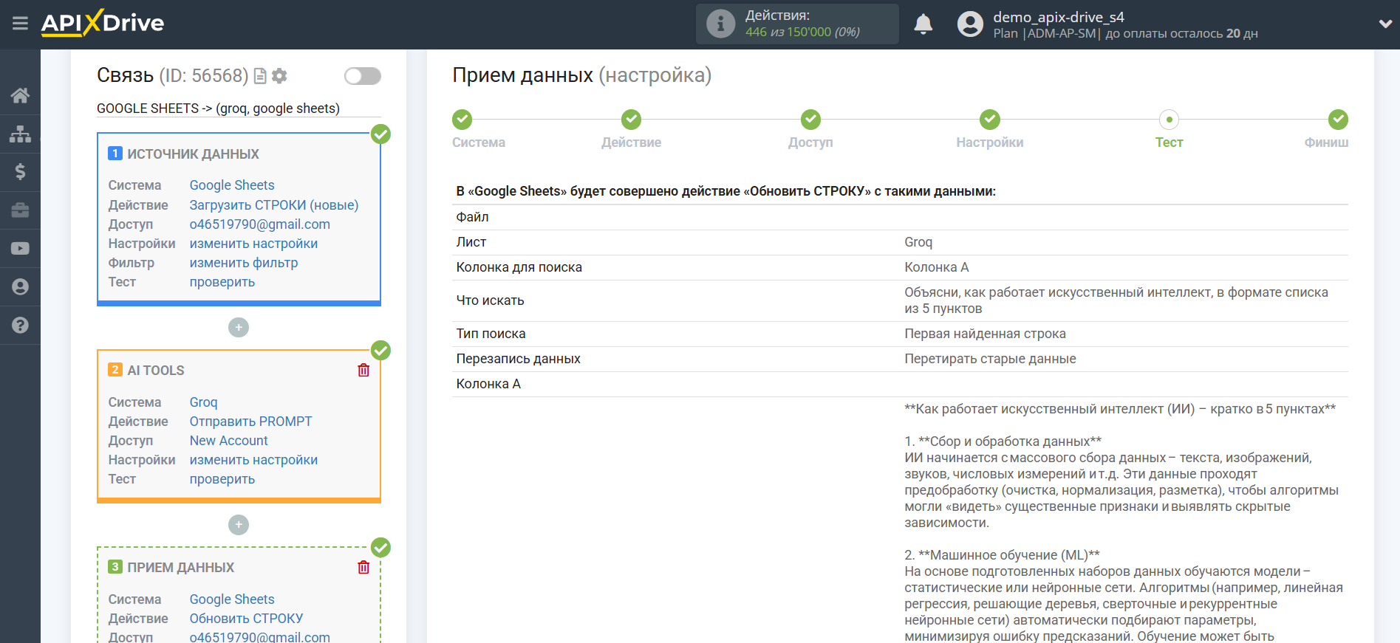The width and height of the screenshot is (1400, 643).
Task: Click the Файл row label
Action: point(473,217)
